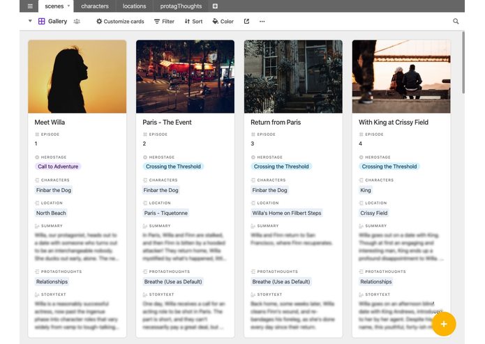Switch to the protagThoughts tab

coord(181,6)
